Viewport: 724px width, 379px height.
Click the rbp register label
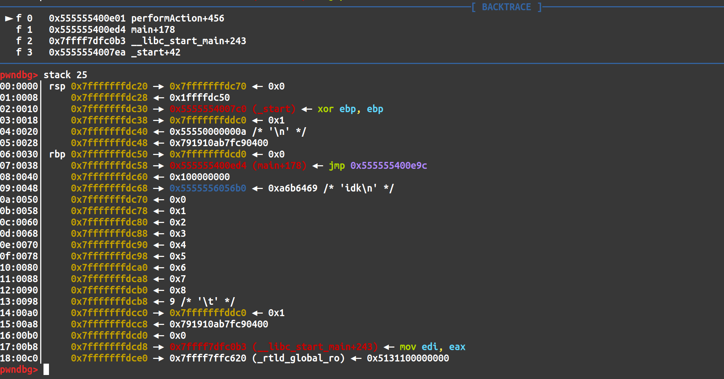tap(57, 154)
